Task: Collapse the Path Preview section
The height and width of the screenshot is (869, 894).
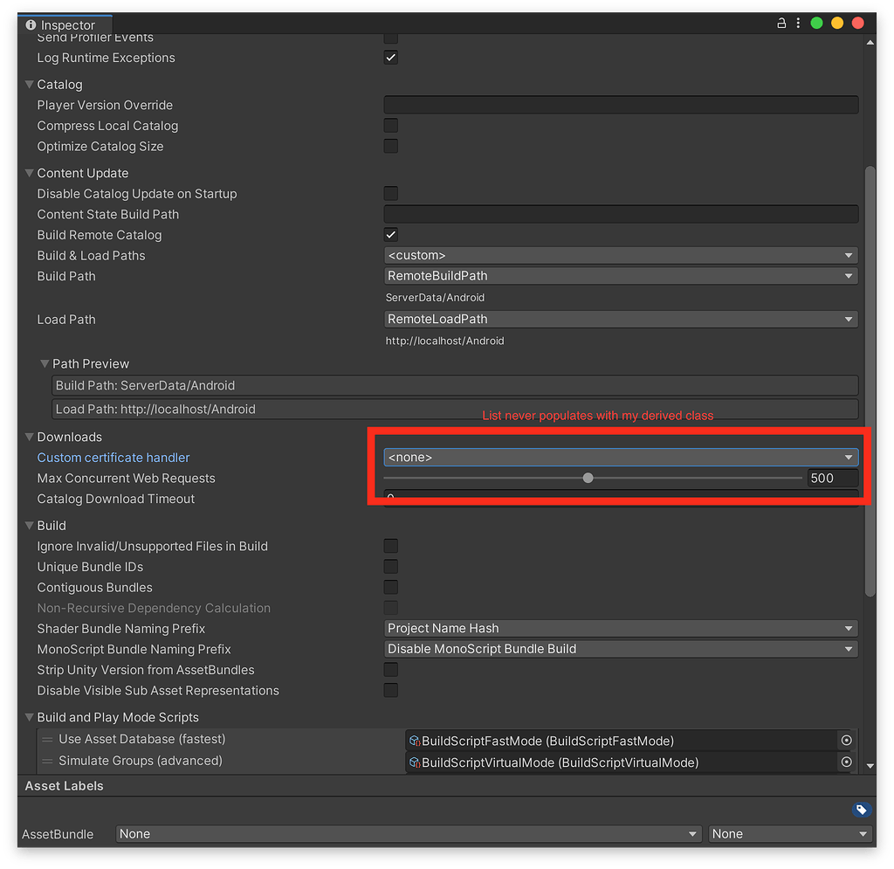Action: 45,364
